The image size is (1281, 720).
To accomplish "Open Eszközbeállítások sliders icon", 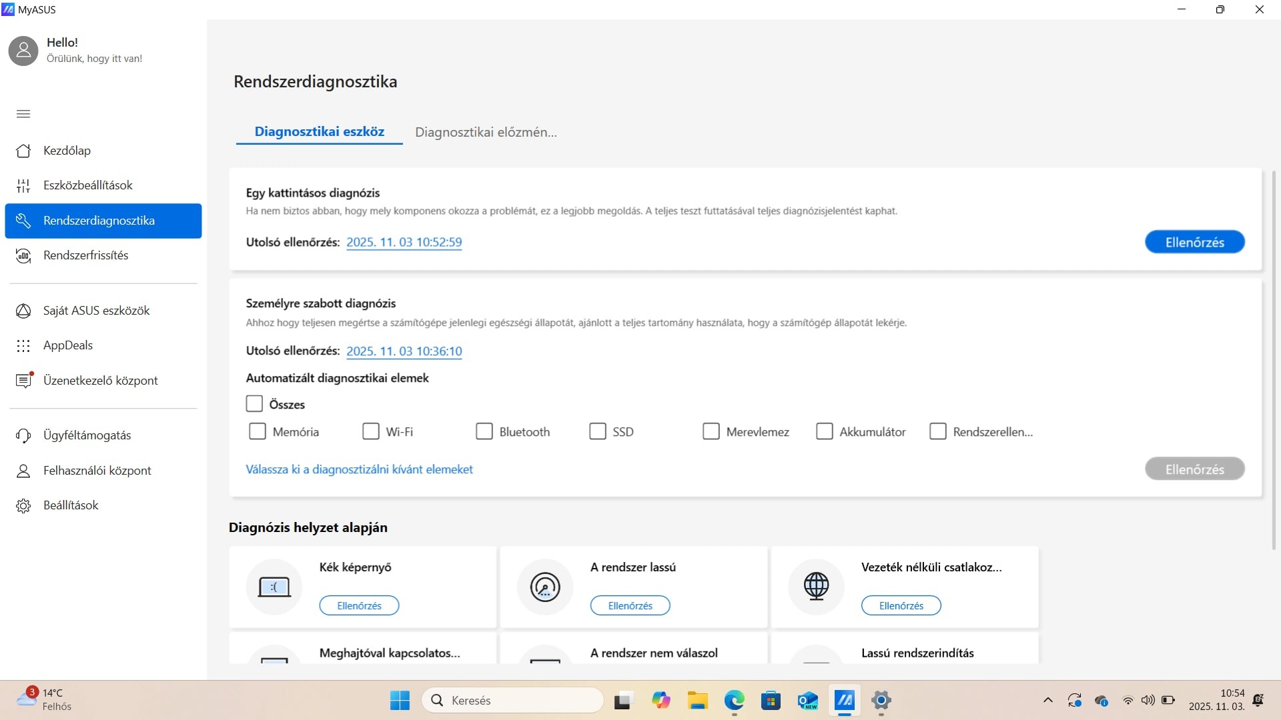I will [x=23, y=186].
